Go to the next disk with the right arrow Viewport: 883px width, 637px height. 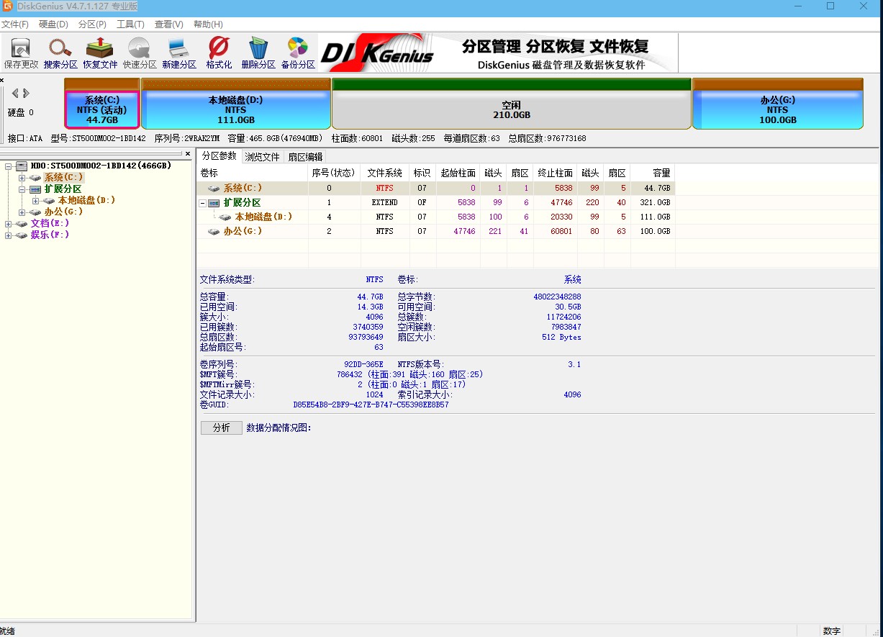[26, 93]
